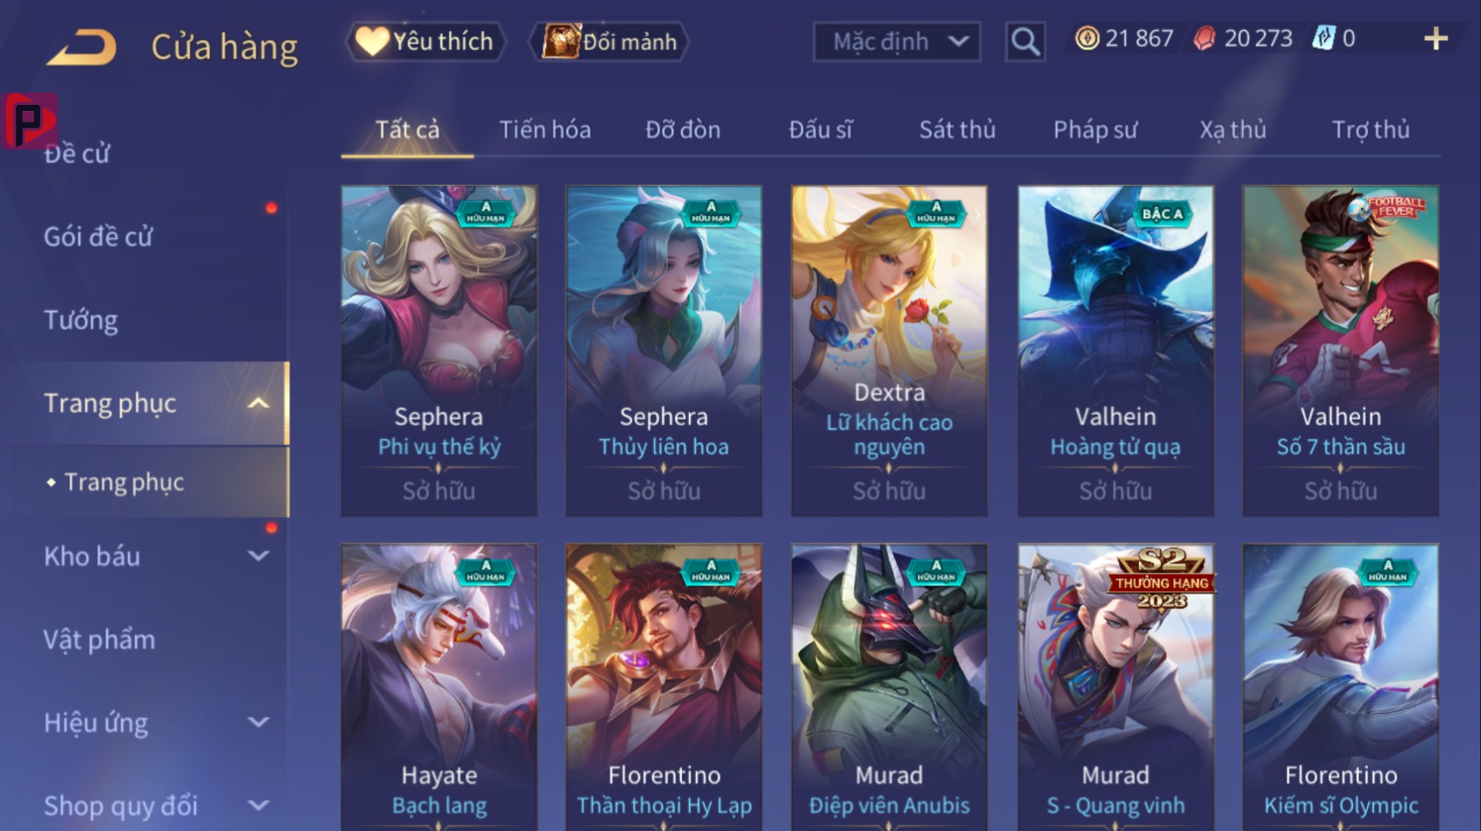Open the Gói đề cử sidebar item
Image resolution: width=1481 pixels, height=831 pixels.
click(98, 237)
